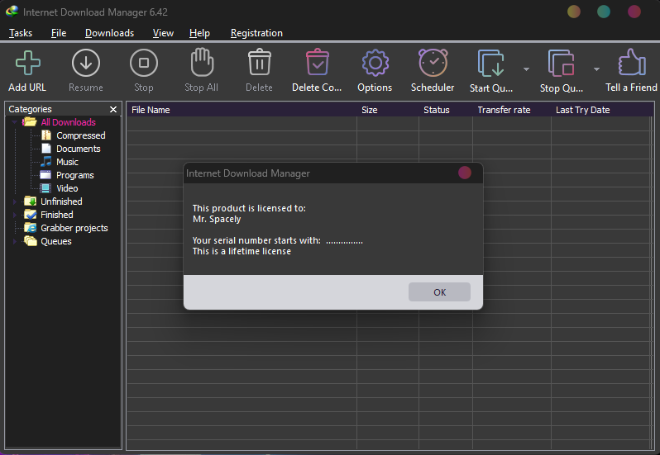660x455 pixels.
Task: Click the Video category icon
Action: (45, 188)
